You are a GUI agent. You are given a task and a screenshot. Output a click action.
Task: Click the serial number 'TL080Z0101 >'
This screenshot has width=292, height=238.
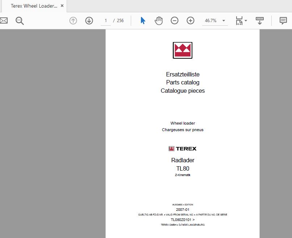pos(183,220)
